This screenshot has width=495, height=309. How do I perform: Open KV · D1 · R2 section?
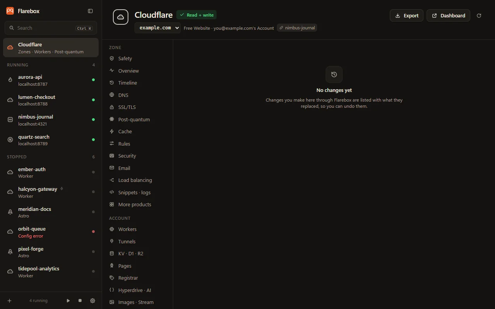point(137,253)
